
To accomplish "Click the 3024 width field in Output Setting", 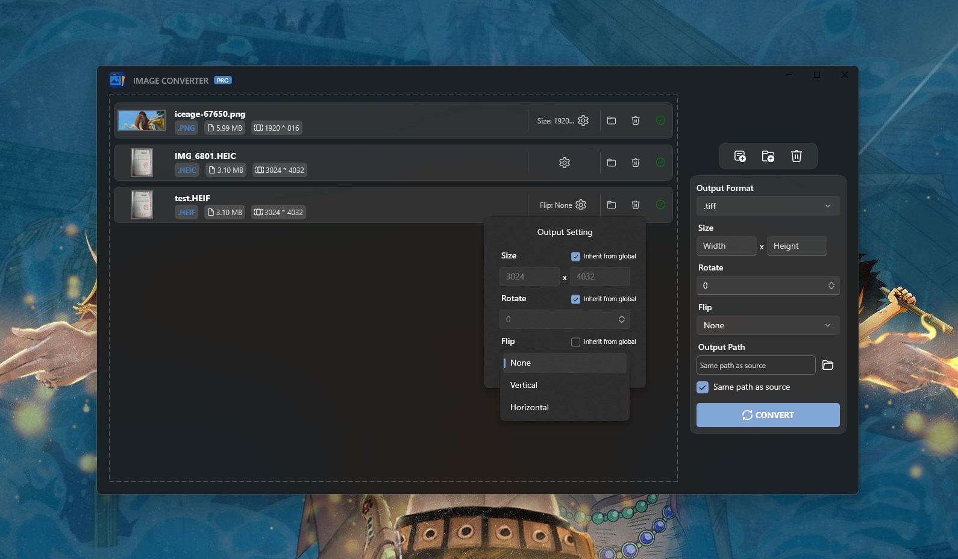I will 530,276.
